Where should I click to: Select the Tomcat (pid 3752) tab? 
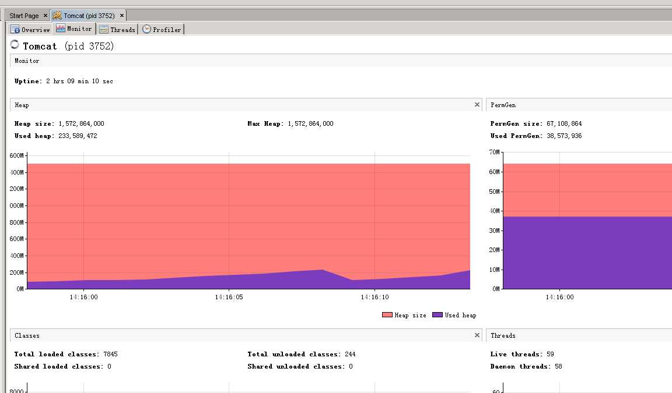89,16
